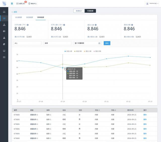Click the user profile sidebar icon

tap(4, 38)
